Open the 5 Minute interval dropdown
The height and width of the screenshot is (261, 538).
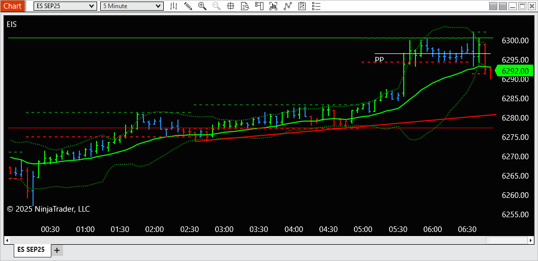click(x=132, y=6)
